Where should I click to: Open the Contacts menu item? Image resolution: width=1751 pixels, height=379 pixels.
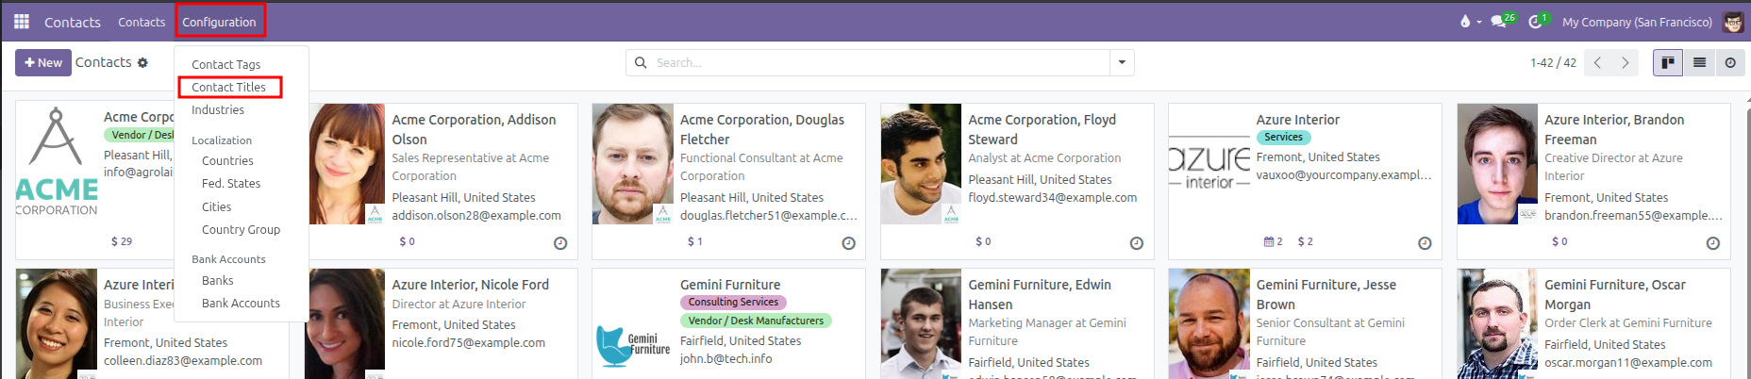142,22
